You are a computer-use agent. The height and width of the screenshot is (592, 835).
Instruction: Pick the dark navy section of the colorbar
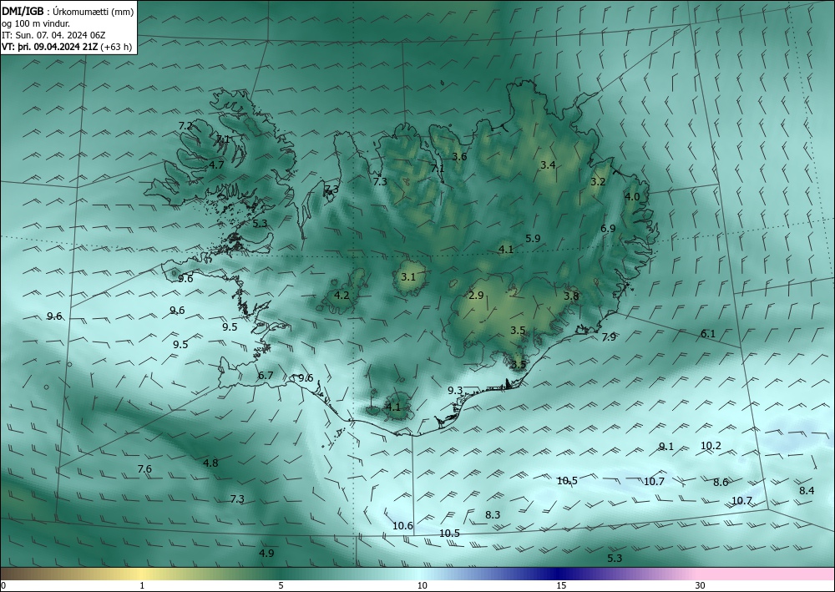556,574
